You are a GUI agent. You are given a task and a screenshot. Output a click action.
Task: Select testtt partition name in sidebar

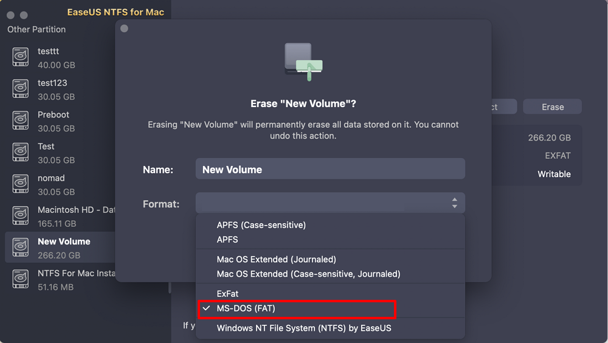click(x=48, y=51)
